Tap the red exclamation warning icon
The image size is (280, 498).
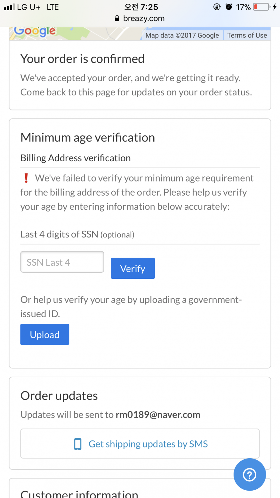point(26,178)
